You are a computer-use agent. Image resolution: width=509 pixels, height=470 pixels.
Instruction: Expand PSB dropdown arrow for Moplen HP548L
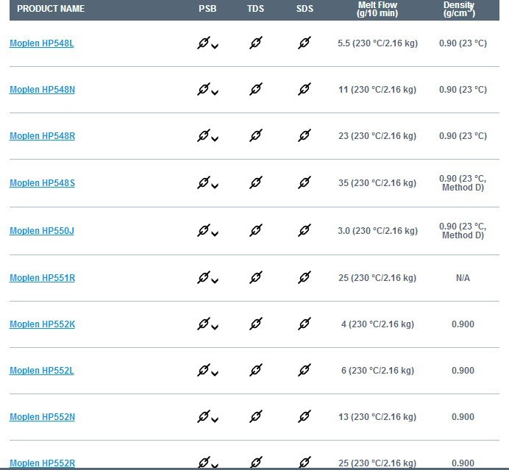tap(215, 46)
